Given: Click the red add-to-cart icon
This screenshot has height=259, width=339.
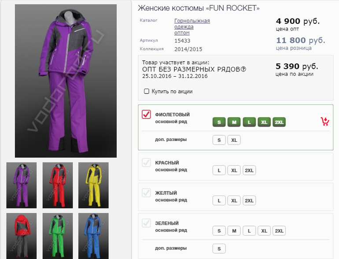Looking at the screenshot, I should pyautogui.click(x=325, y=122).
